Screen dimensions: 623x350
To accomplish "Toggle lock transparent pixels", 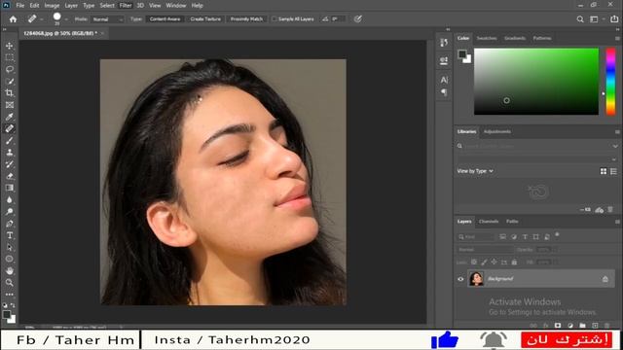I will point(474,262).
